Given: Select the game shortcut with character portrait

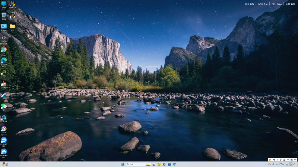Looking at the screenshot, I should pyautogui.click(x=13, y=16).
